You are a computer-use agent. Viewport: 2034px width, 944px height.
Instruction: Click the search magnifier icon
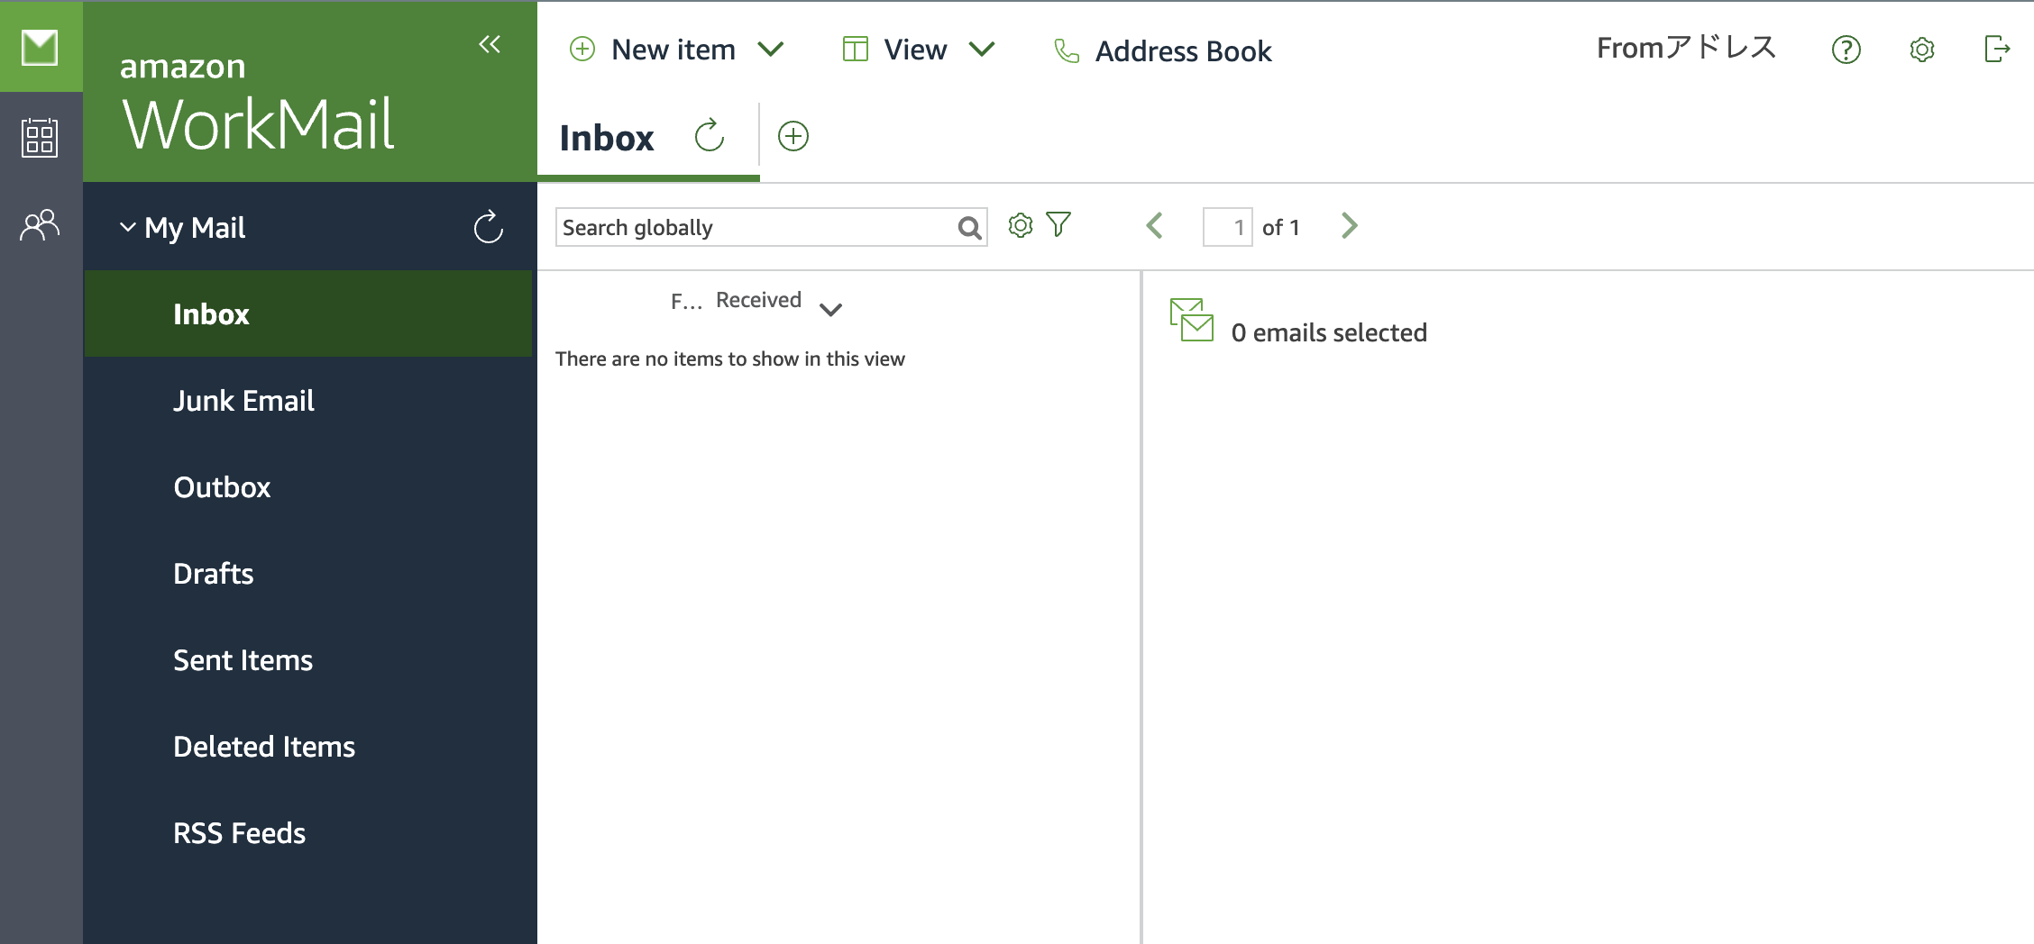click(970, 228)
